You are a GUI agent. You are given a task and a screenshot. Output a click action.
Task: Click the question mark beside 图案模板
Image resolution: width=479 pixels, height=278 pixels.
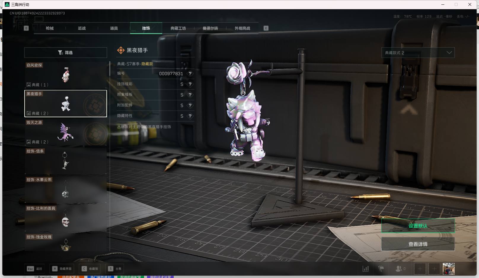[x=190, y=95]
